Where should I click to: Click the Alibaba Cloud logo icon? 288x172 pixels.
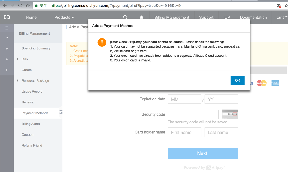[7, 17]
